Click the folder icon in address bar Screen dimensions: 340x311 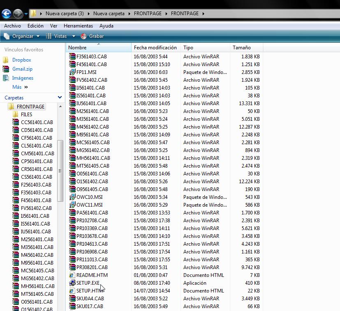coord(33,14)
